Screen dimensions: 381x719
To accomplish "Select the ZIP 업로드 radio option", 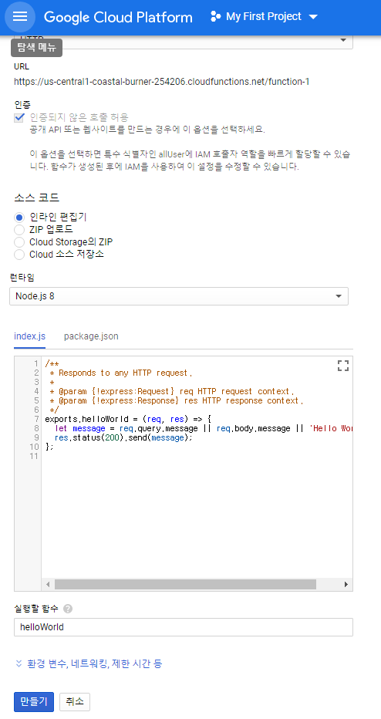I will pyautogui.click(x=19, y=230).
